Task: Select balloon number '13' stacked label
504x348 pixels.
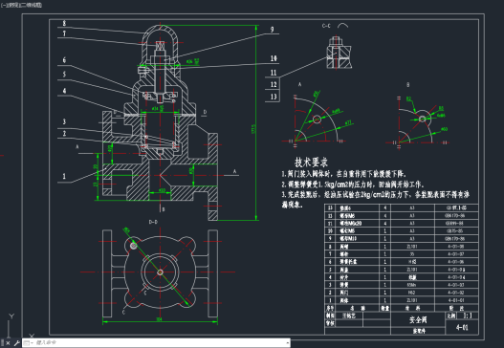Action: 274,97
